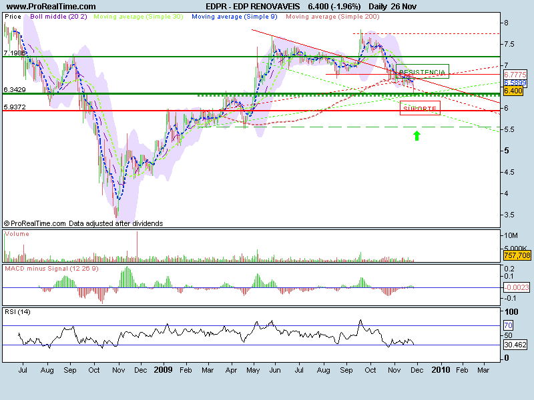Click the Boll middle (20 2) legend entry
The width and height of the screenshot is (534, 400).
59,16
